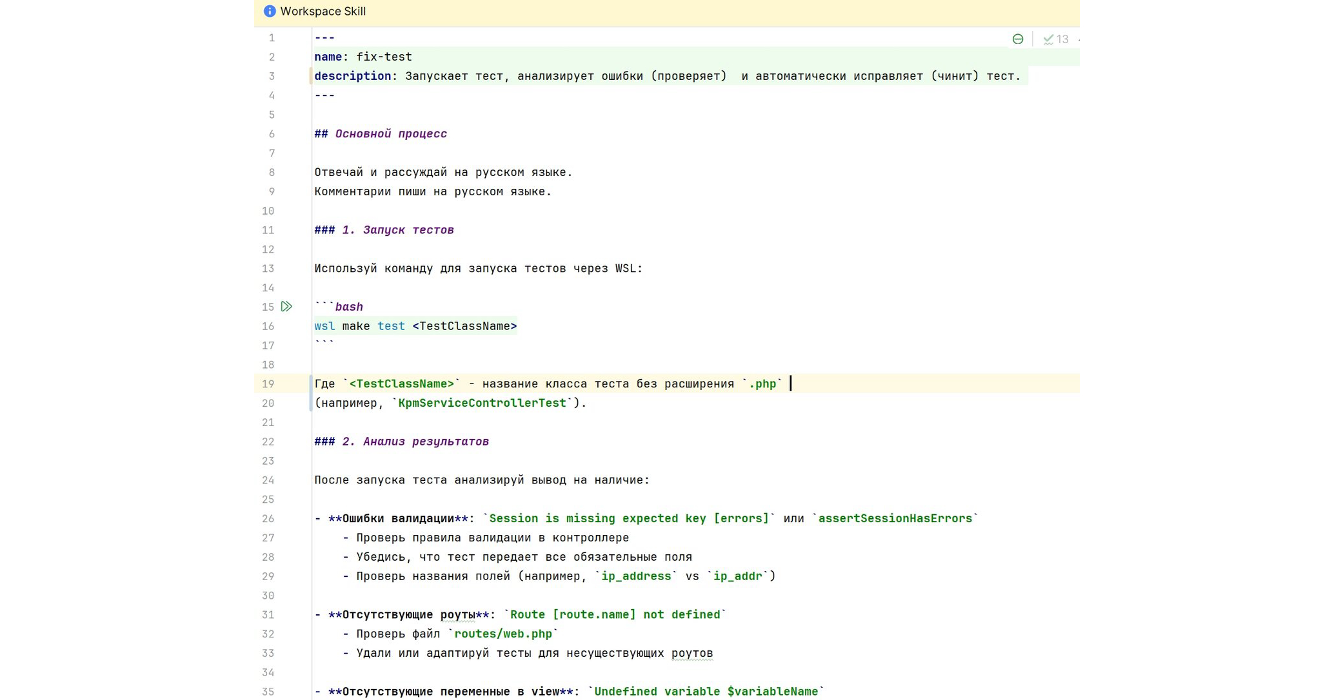Click 'assertSessionHasErrors' code text
This screenshot has height=700, width=1334.
895,518
